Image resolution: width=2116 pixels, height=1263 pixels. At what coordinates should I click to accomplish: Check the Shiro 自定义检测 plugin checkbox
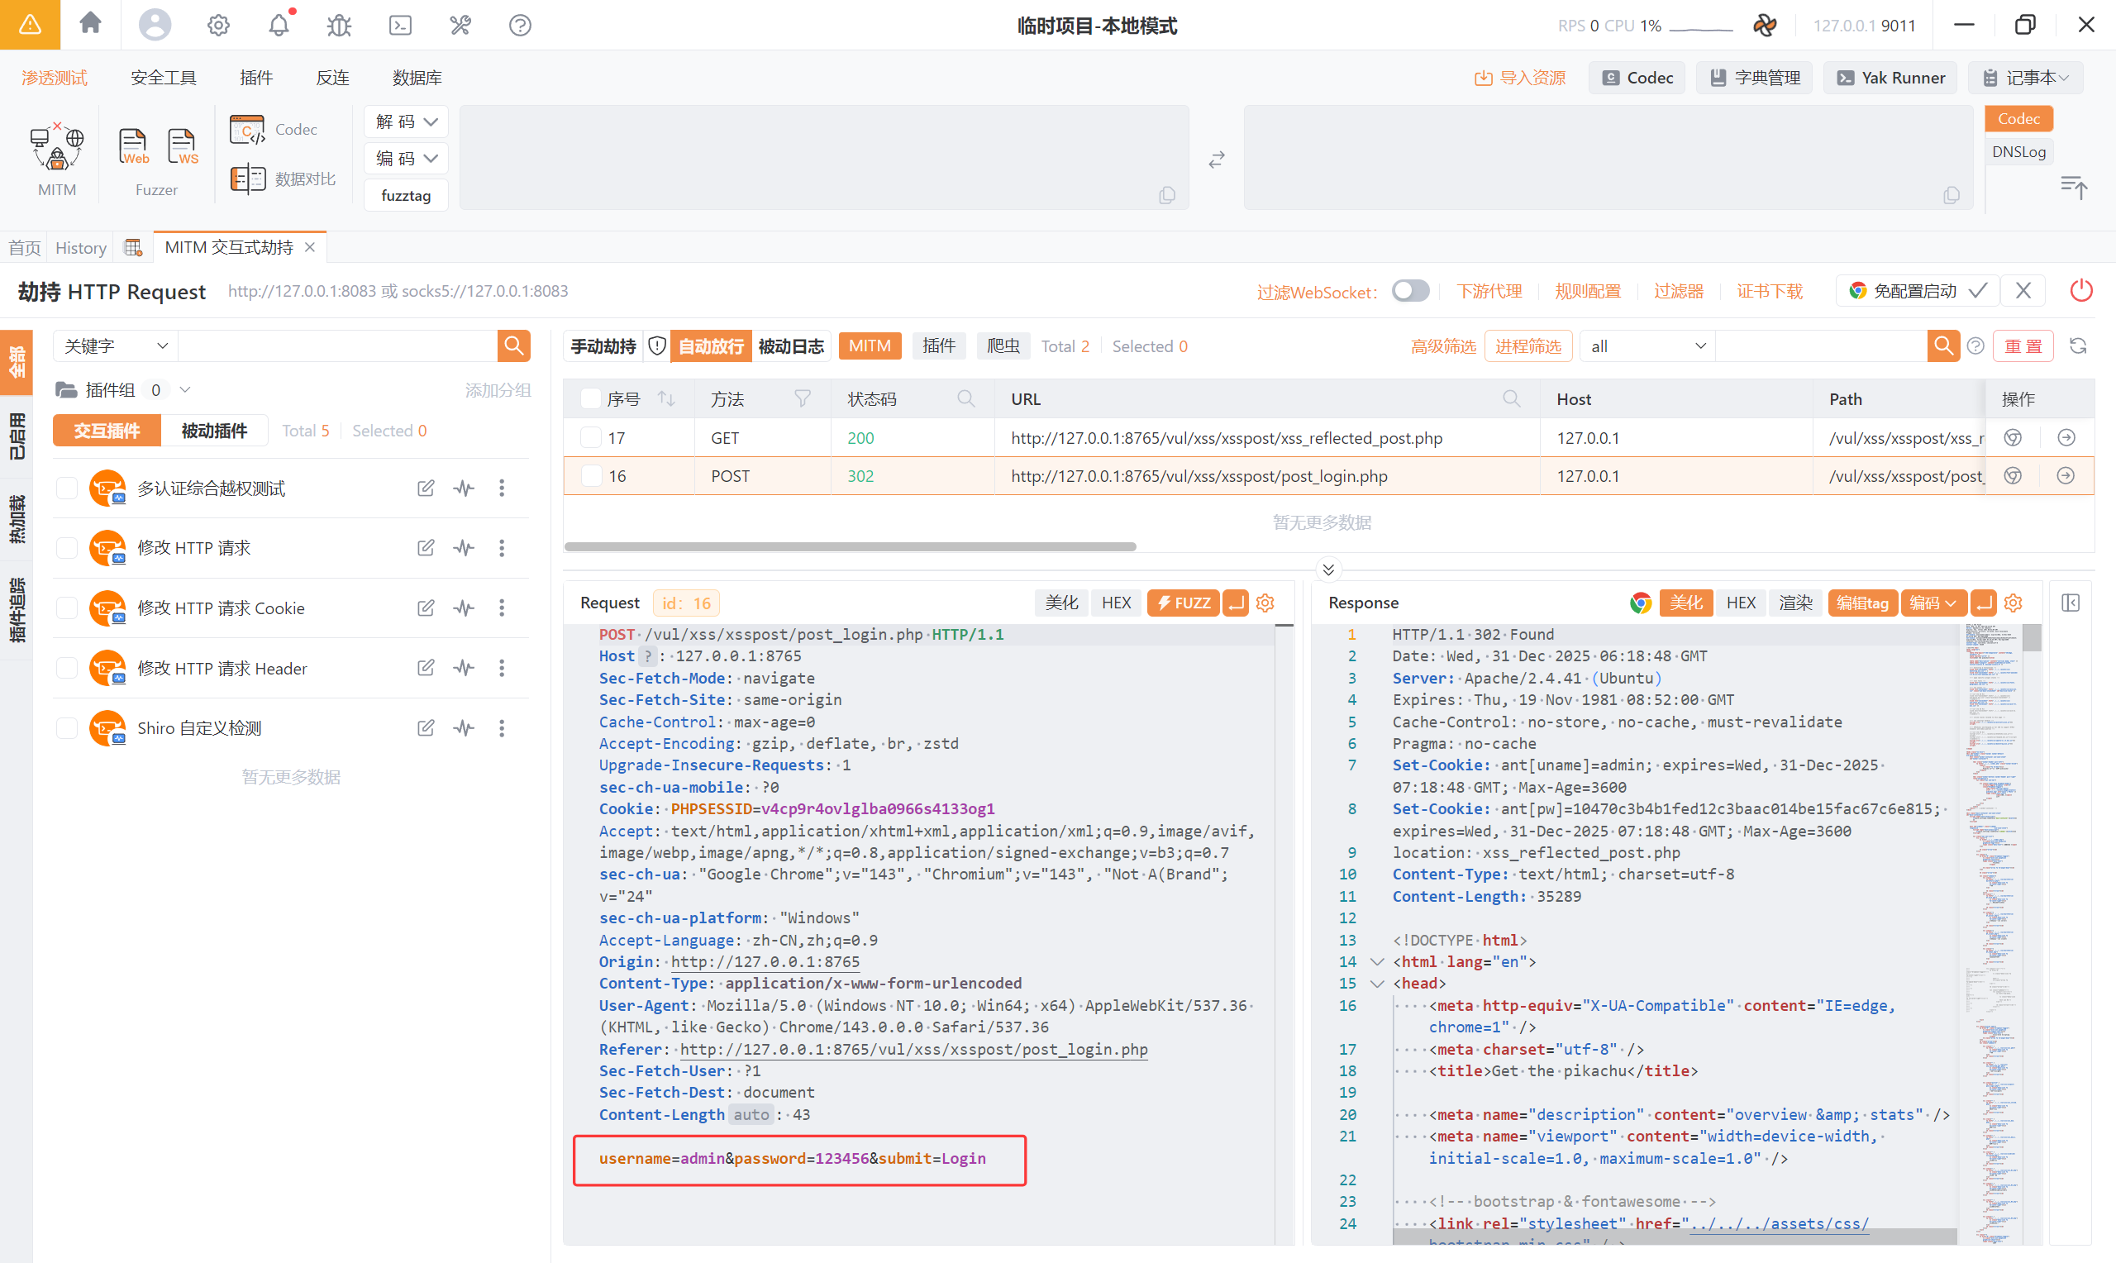tap(67, 728)
